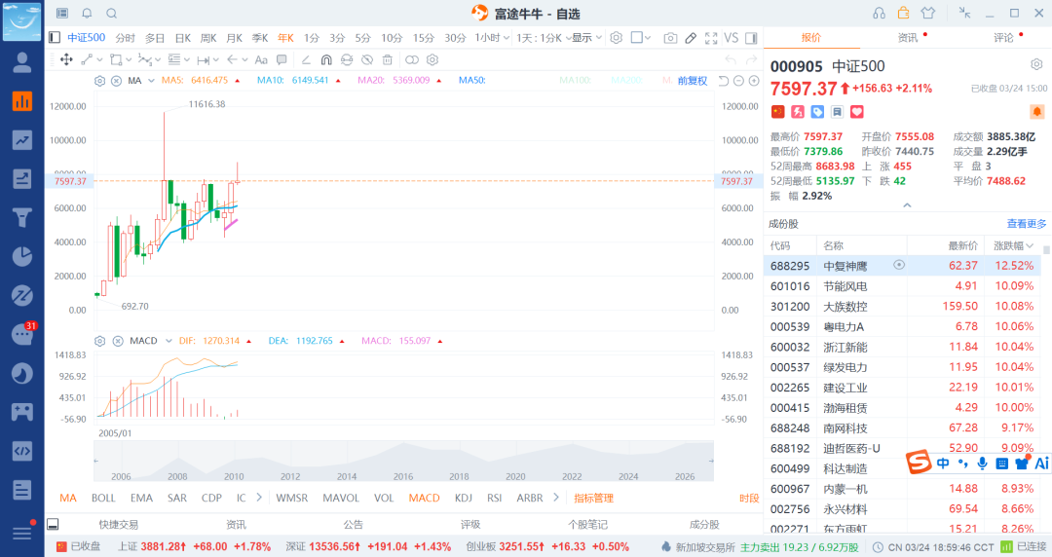
Task: Remove the MACD indicator with X icon
Action: 118,341
